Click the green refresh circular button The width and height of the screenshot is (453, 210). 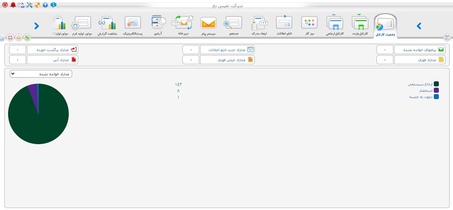tap(27, 37)
